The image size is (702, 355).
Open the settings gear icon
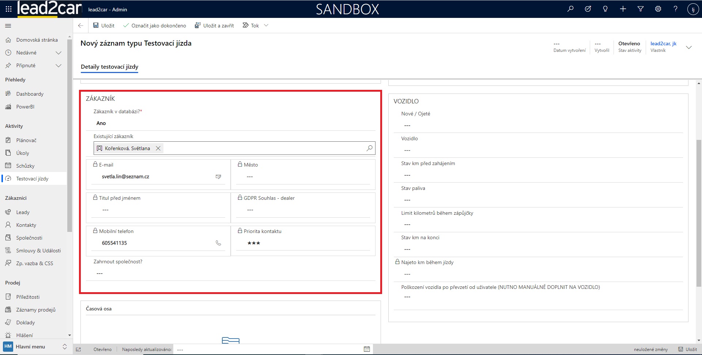[658, 9]
